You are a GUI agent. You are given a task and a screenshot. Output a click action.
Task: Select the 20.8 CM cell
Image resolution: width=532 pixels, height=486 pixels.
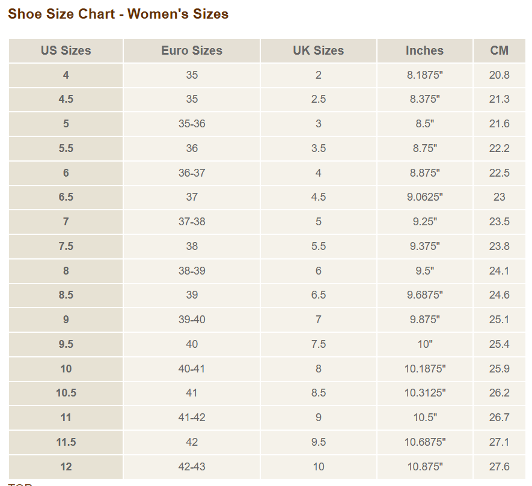pos(499,75)
